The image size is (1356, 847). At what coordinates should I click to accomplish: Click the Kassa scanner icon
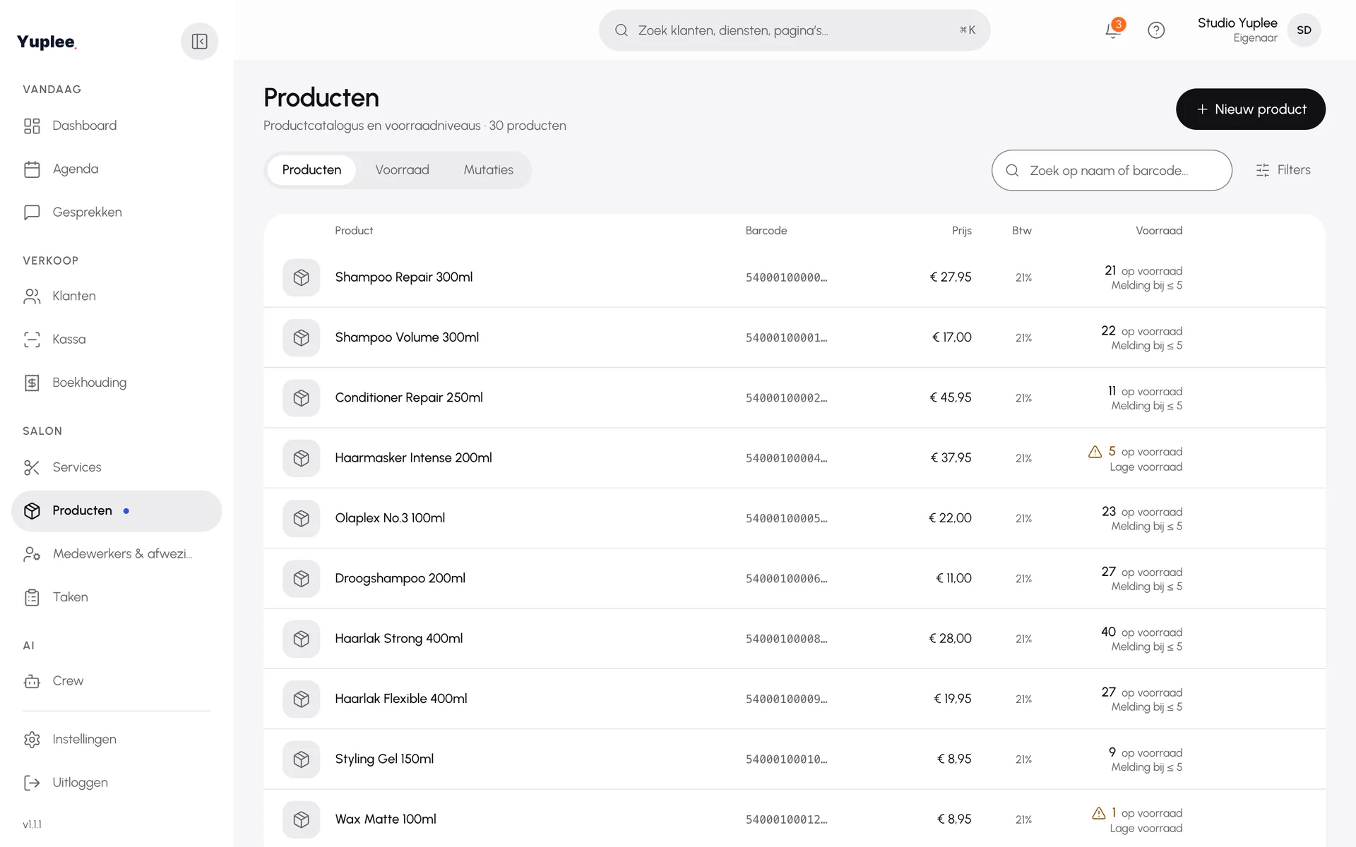click(x=32, y=340)
